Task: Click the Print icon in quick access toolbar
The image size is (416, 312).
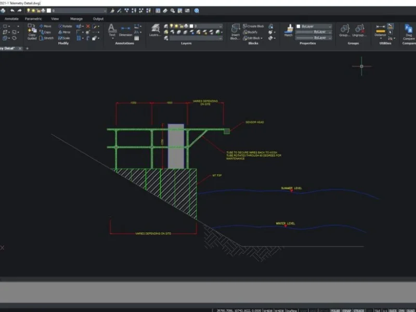Action: (3, 10)
